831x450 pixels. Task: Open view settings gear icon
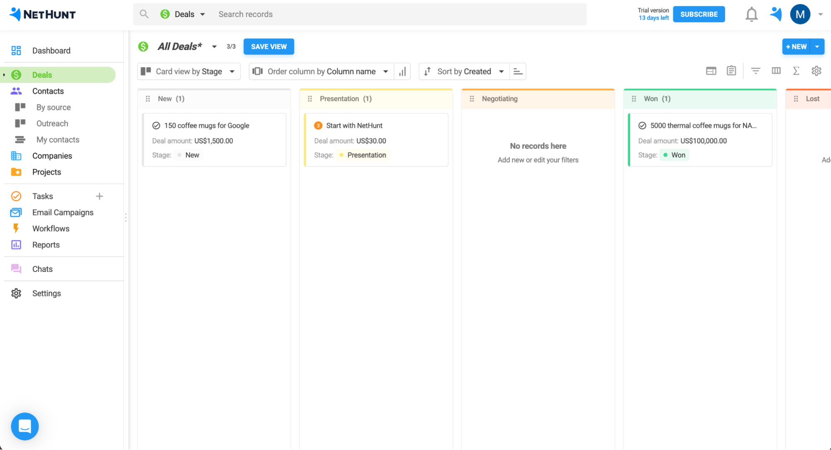pos(816,71)
